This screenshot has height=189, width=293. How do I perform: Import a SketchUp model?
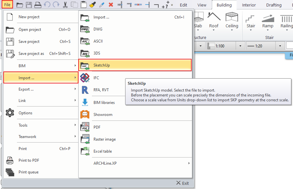(x=135, y=65)
